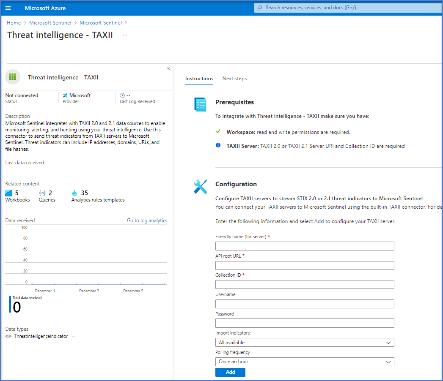Click the Workbooks chart icon
Screen dimensions: 443x381
point(8,193)
